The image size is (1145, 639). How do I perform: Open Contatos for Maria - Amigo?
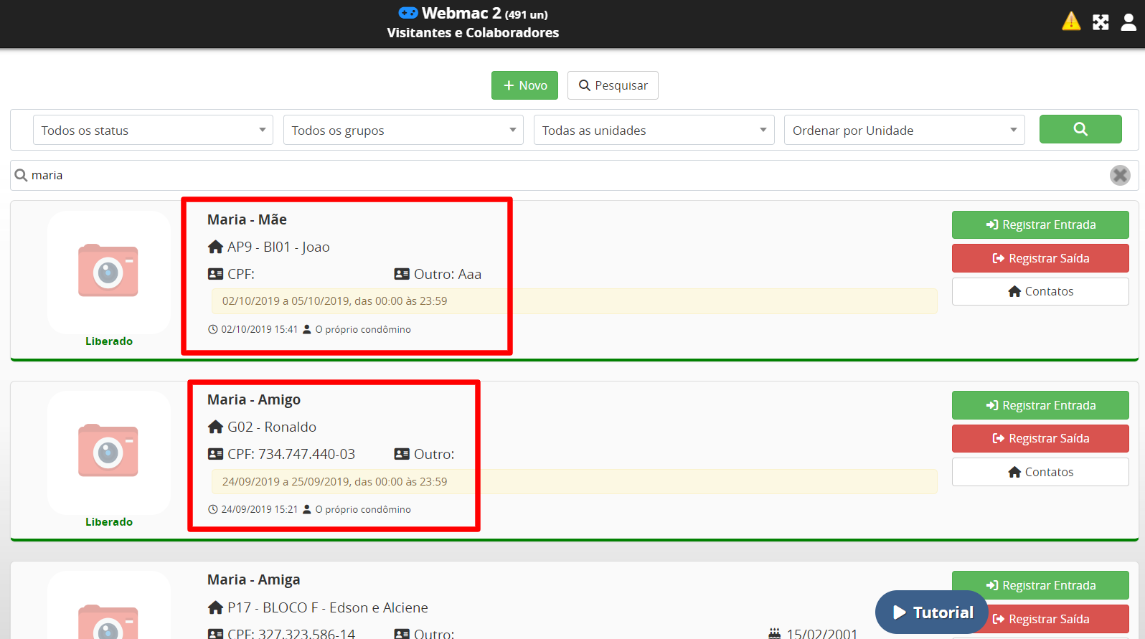(1040, 472)
